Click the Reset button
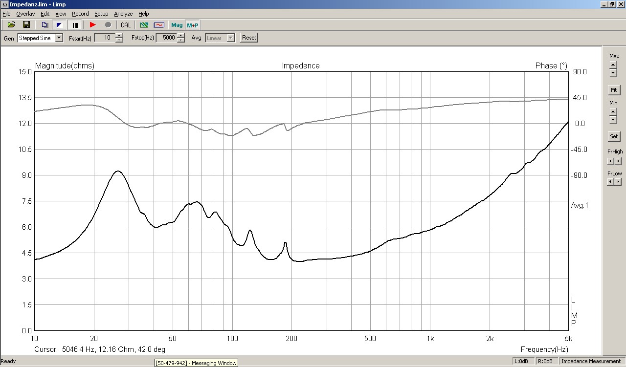Viewport: 626px width, 367px height. [x=249, y=38]
